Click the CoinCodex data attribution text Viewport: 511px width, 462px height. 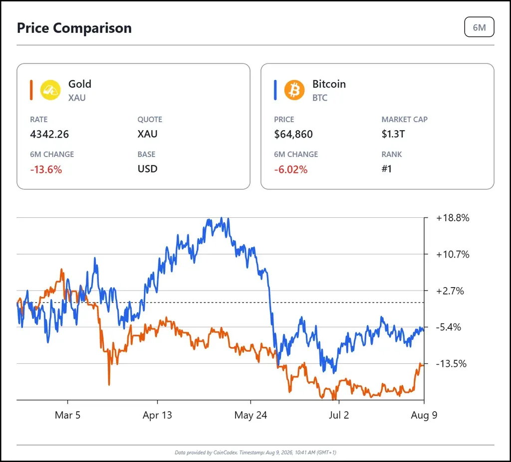tap(255, 453)
